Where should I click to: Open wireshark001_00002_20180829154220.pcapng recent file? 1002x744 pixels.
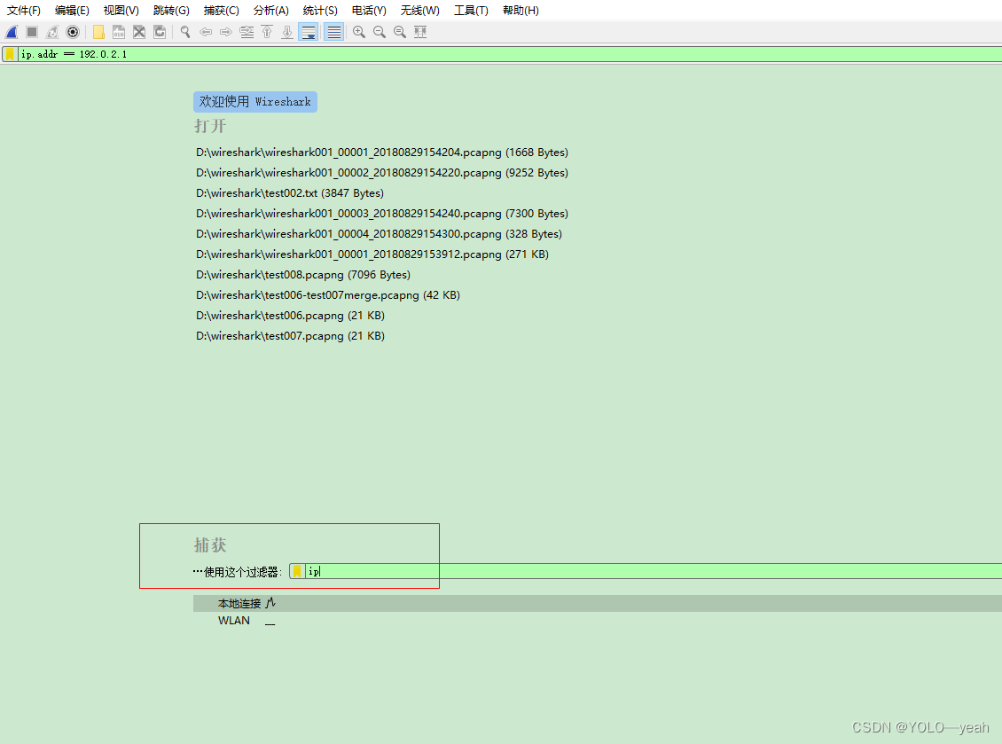pyautogui.click(x=382, y=173)
